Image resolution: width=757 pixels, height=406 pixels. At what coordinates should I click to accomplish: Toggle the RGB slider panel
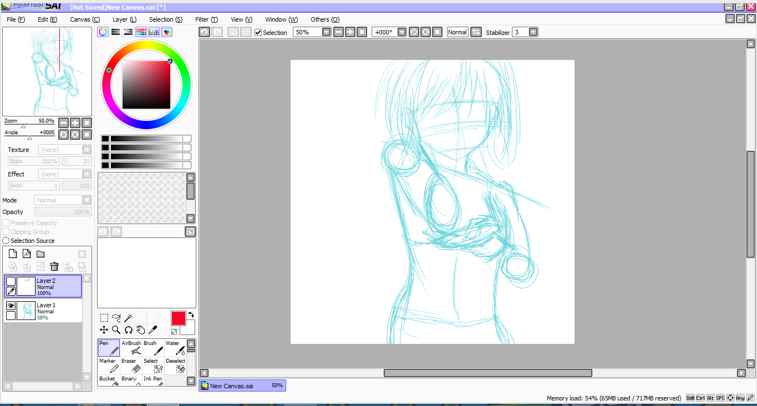point(116,32)
